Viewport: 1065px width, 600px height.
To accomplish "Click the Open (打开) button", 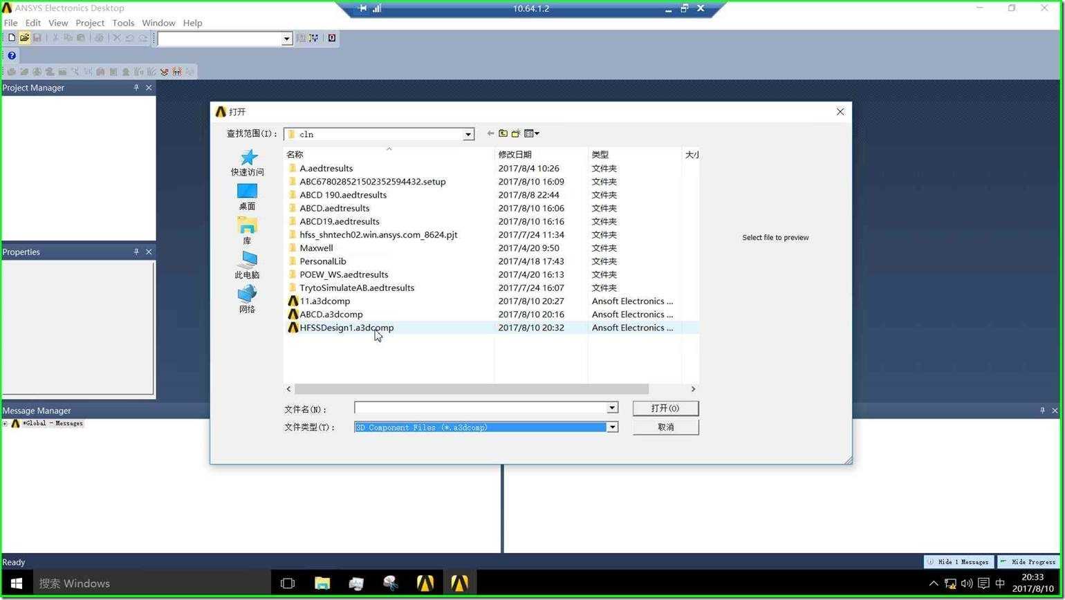I will click(665, 409).
